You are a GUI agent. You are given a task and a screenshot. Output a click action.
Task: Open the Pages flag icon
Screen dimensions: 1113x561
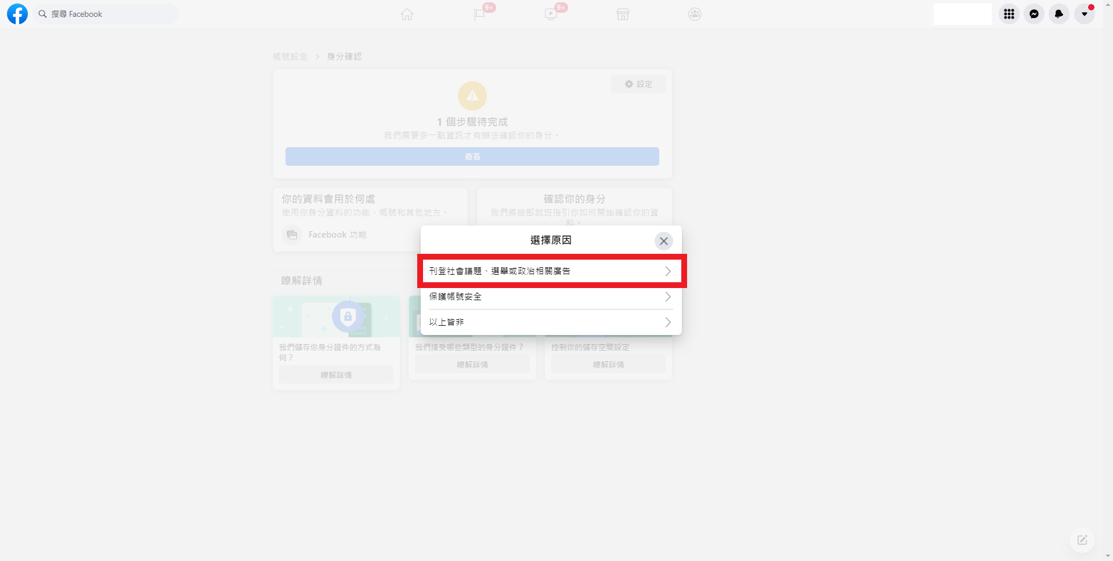[479, 14]
